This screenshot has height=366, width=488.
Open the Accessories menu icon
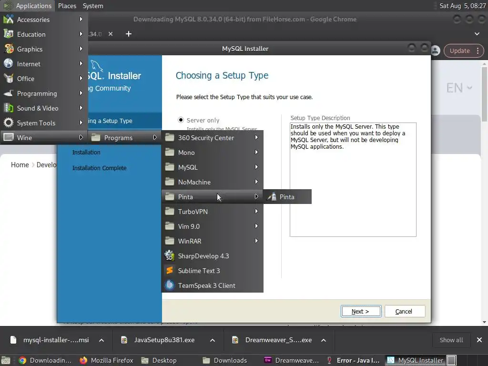9,19
